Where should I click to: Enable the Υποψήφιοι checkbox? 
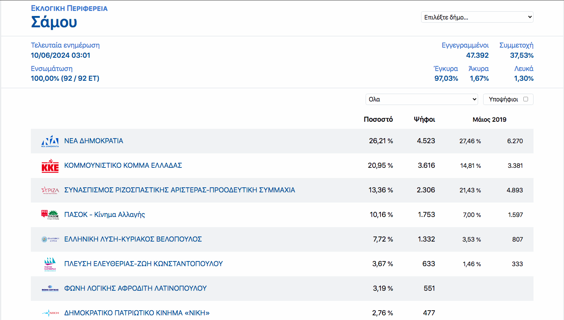[x=525, y=99]
